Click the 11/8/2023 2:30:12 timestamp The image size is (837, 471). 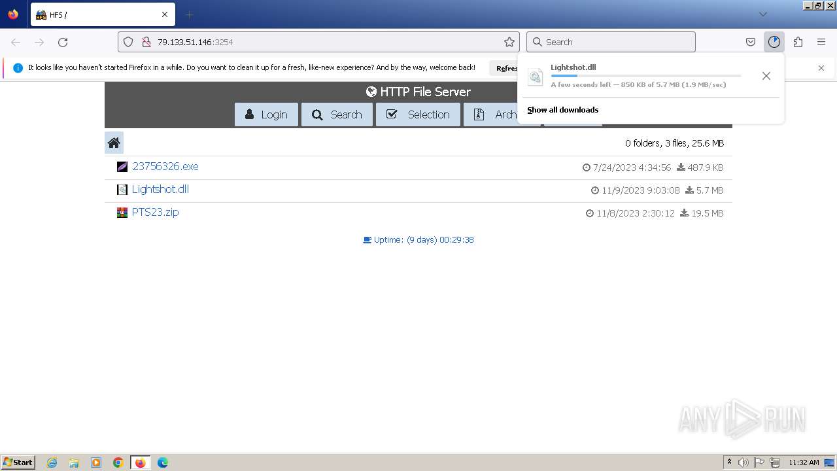(635, 213)
